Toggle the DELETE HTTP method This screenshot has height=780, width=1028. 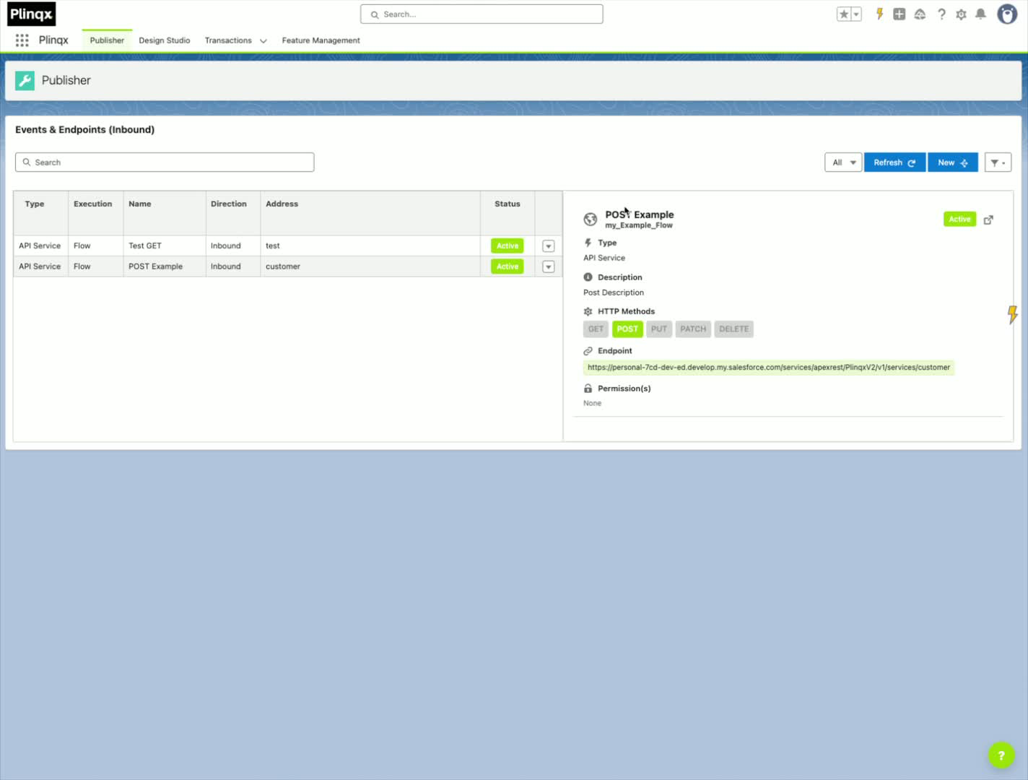click(x=734, y=329)
